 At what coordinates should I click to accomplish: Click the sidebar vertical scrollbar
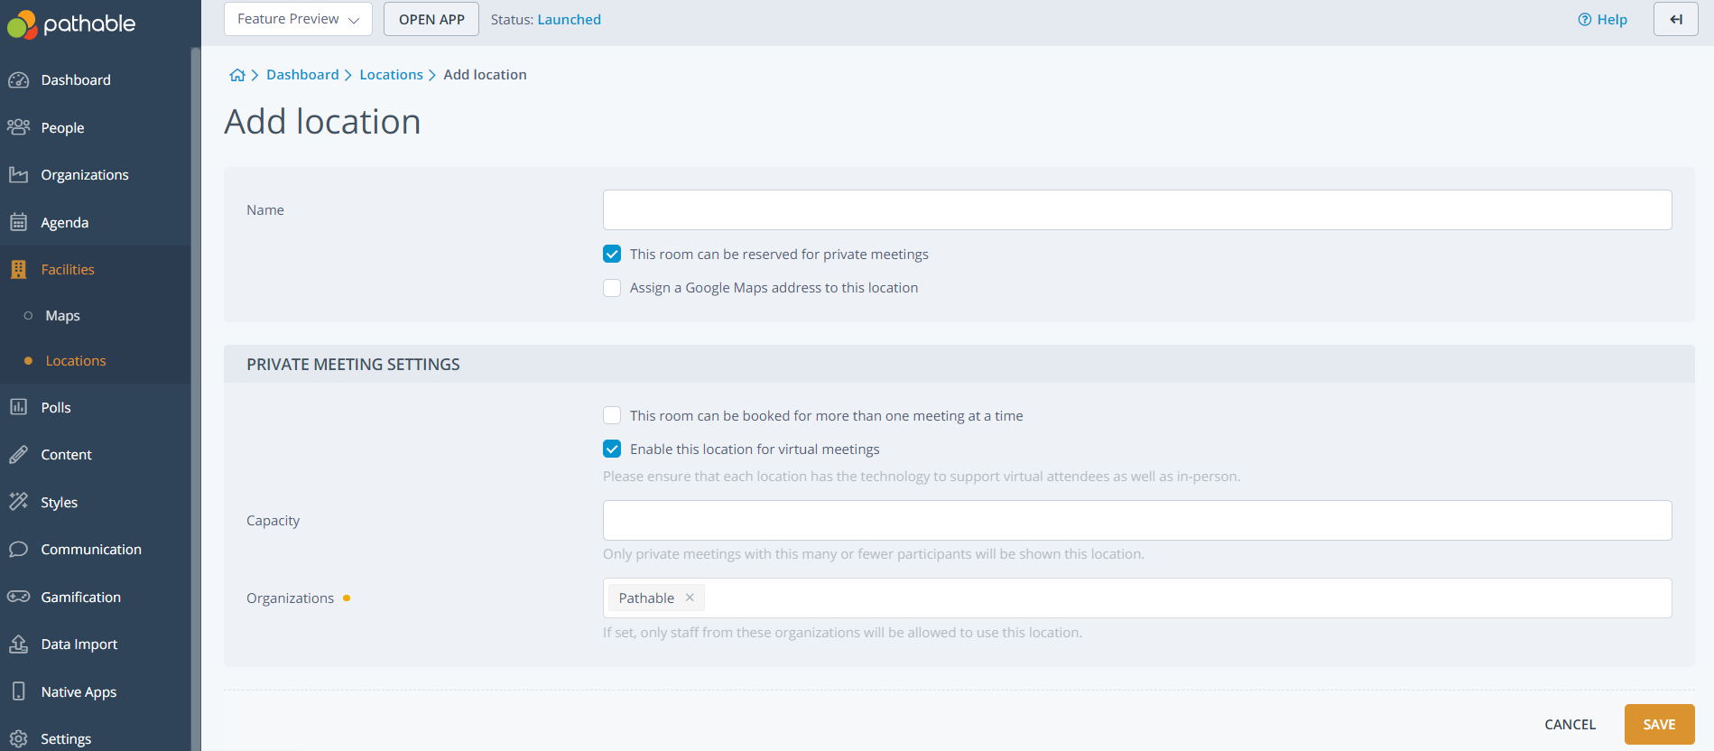click(195, 397)
